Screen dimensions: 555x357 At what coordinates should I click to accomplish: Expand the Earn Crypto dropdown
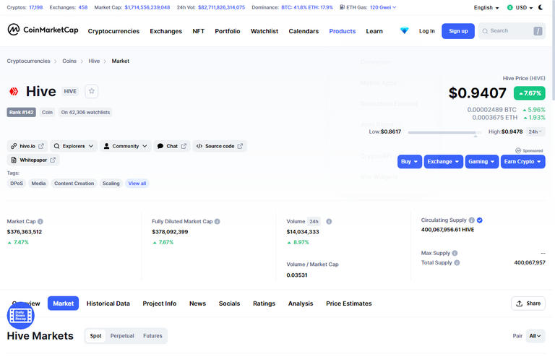[522, 161]
